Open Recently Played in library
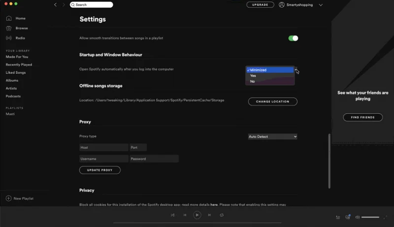The height and width of the screenshot is (227, 394). (19, 65)
